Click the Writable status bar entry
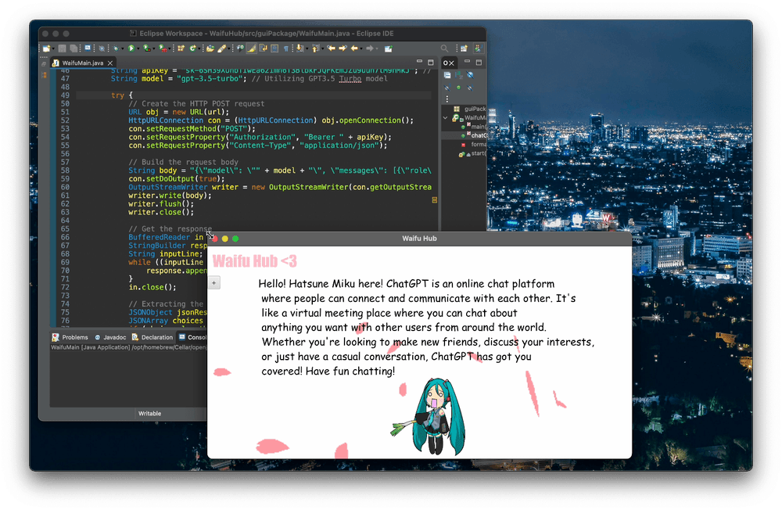 click(x=149, y=414)
